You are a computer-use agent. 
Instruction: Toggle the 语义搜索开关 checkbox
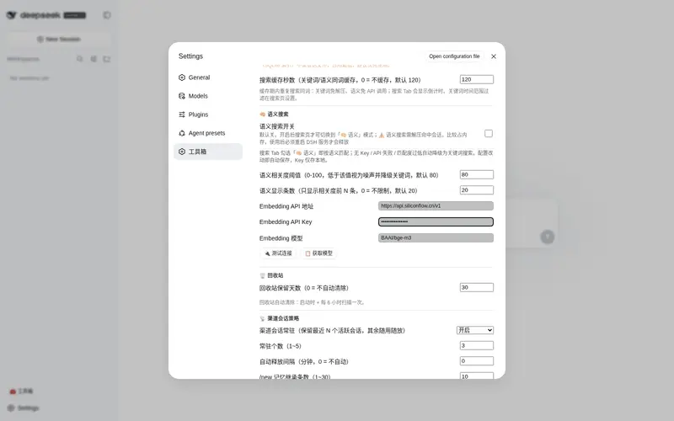coord(489,134)
